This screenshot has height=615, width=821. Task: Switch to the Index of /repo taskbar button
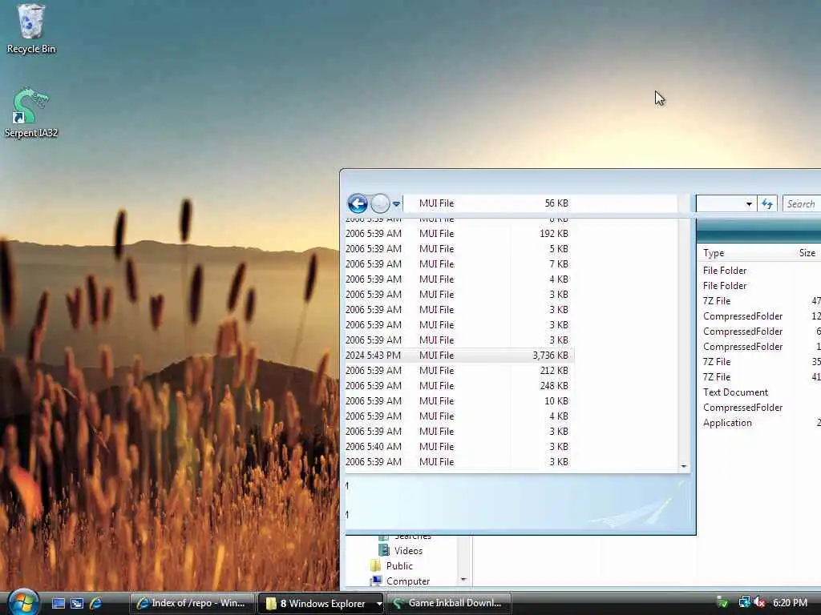[x=192, y=603]
